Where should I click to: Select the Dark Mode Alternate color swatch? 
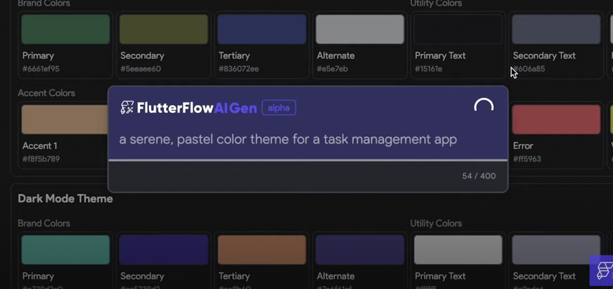pyautogui.click(x=360, y=250)
